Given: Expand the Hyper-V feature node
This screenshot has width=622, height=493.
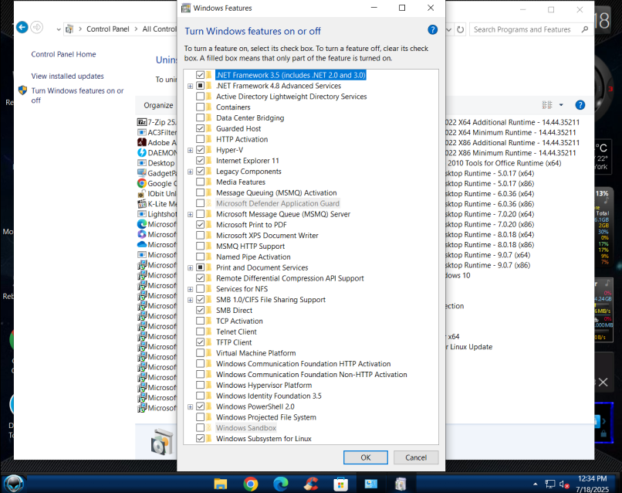Looking at the screenshot, I should (191, 151).
